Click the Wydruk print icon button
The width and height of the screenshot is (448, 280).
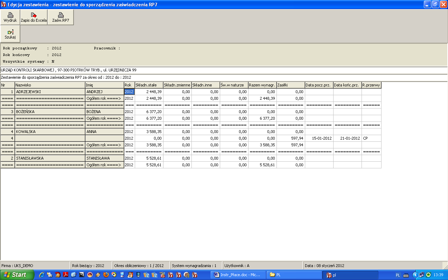[x=10, y=17]
